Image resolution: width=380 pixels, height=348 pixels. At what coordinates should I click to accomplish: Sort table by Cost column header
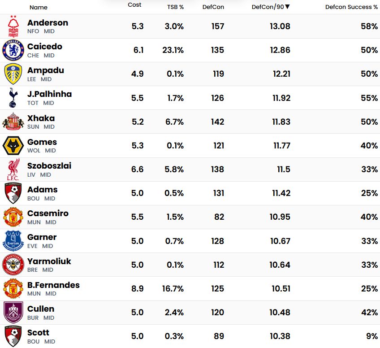[134, 5]
